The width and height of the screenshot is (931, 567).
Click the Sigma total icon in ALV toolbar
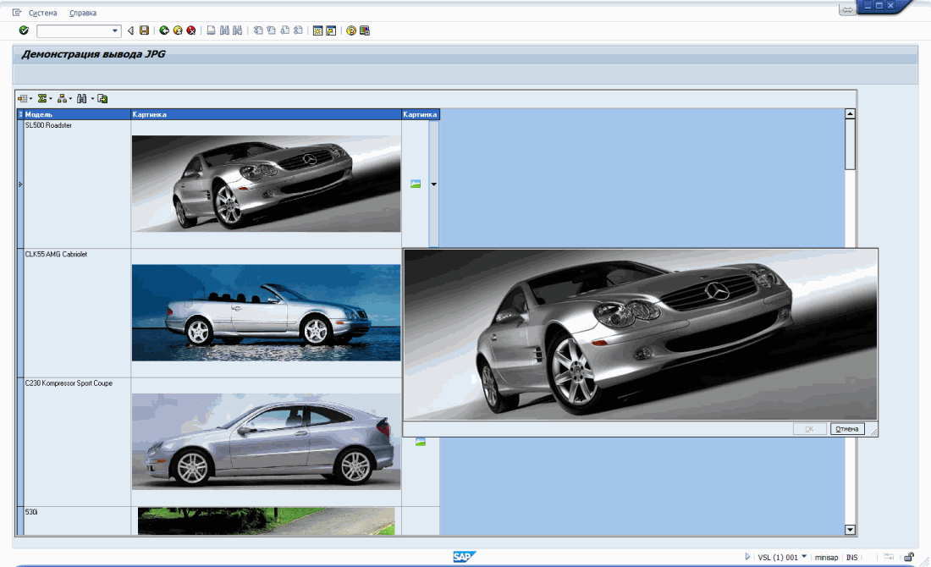[42, 98]
